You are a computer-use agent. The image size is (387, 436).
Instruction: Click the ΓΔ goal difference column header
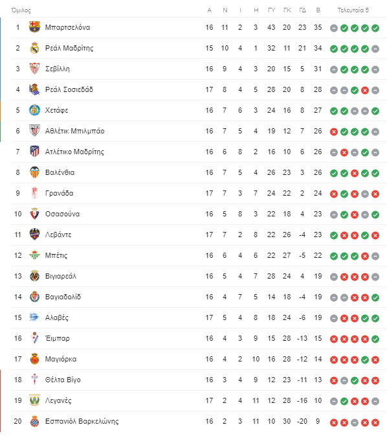[x=302, y=10]
